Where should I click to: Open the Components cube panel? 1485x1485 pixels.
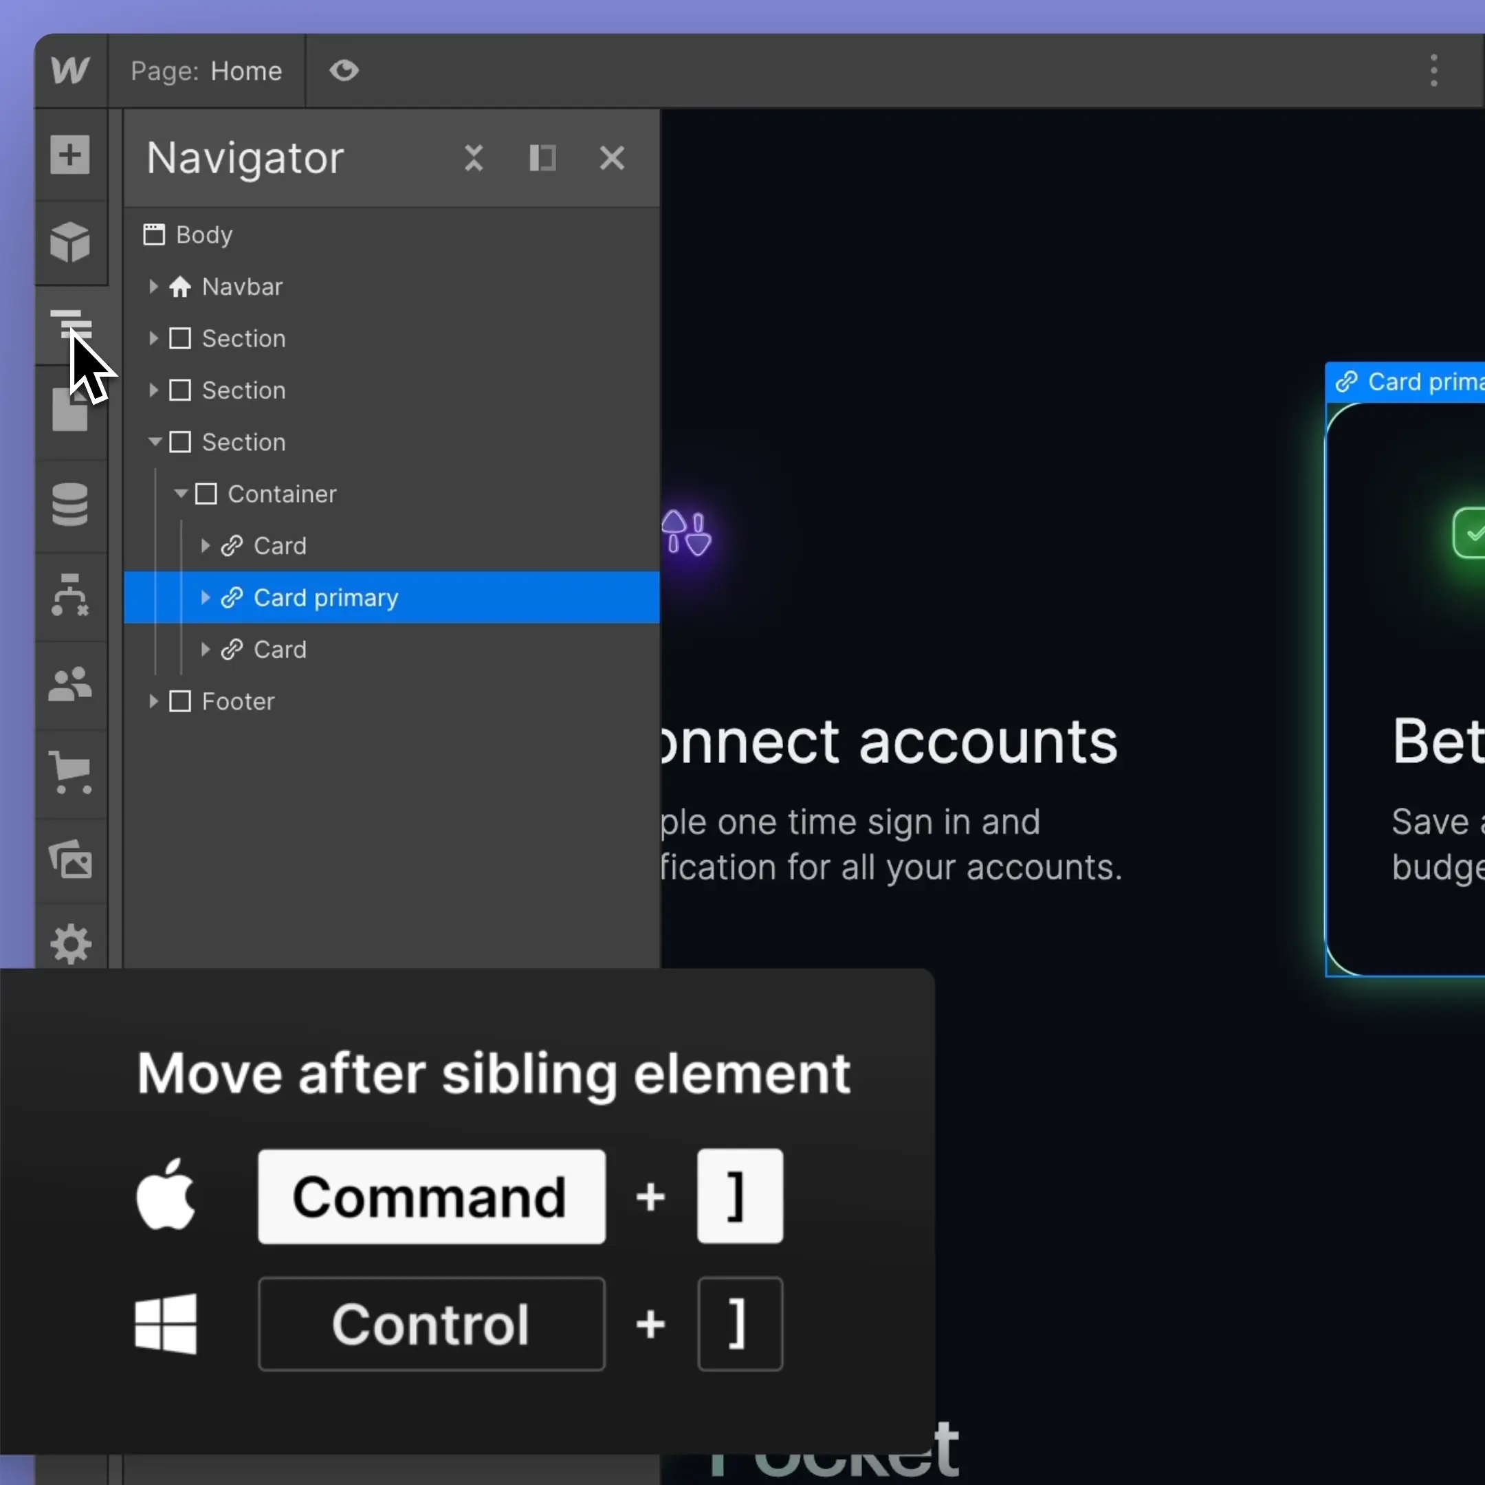70,242
